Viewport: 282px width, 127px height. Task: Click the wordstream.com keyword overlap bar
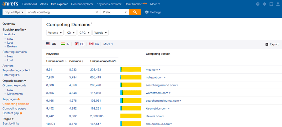131,93
